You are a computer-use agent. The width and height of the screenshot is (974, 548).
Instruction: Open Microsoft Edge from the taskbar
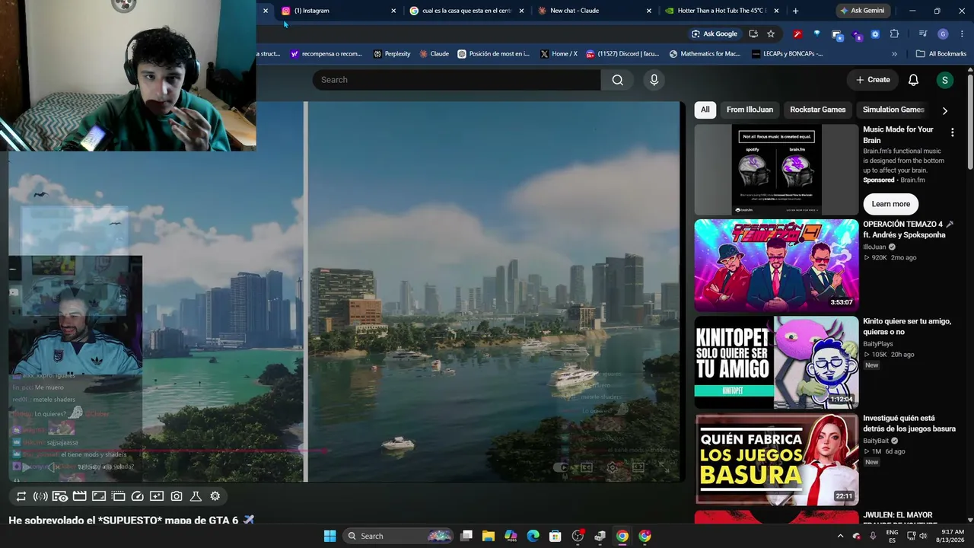click(533, 536)
